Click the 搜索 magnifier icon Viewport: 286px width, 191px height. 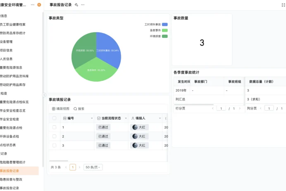(x=75, y=108)
